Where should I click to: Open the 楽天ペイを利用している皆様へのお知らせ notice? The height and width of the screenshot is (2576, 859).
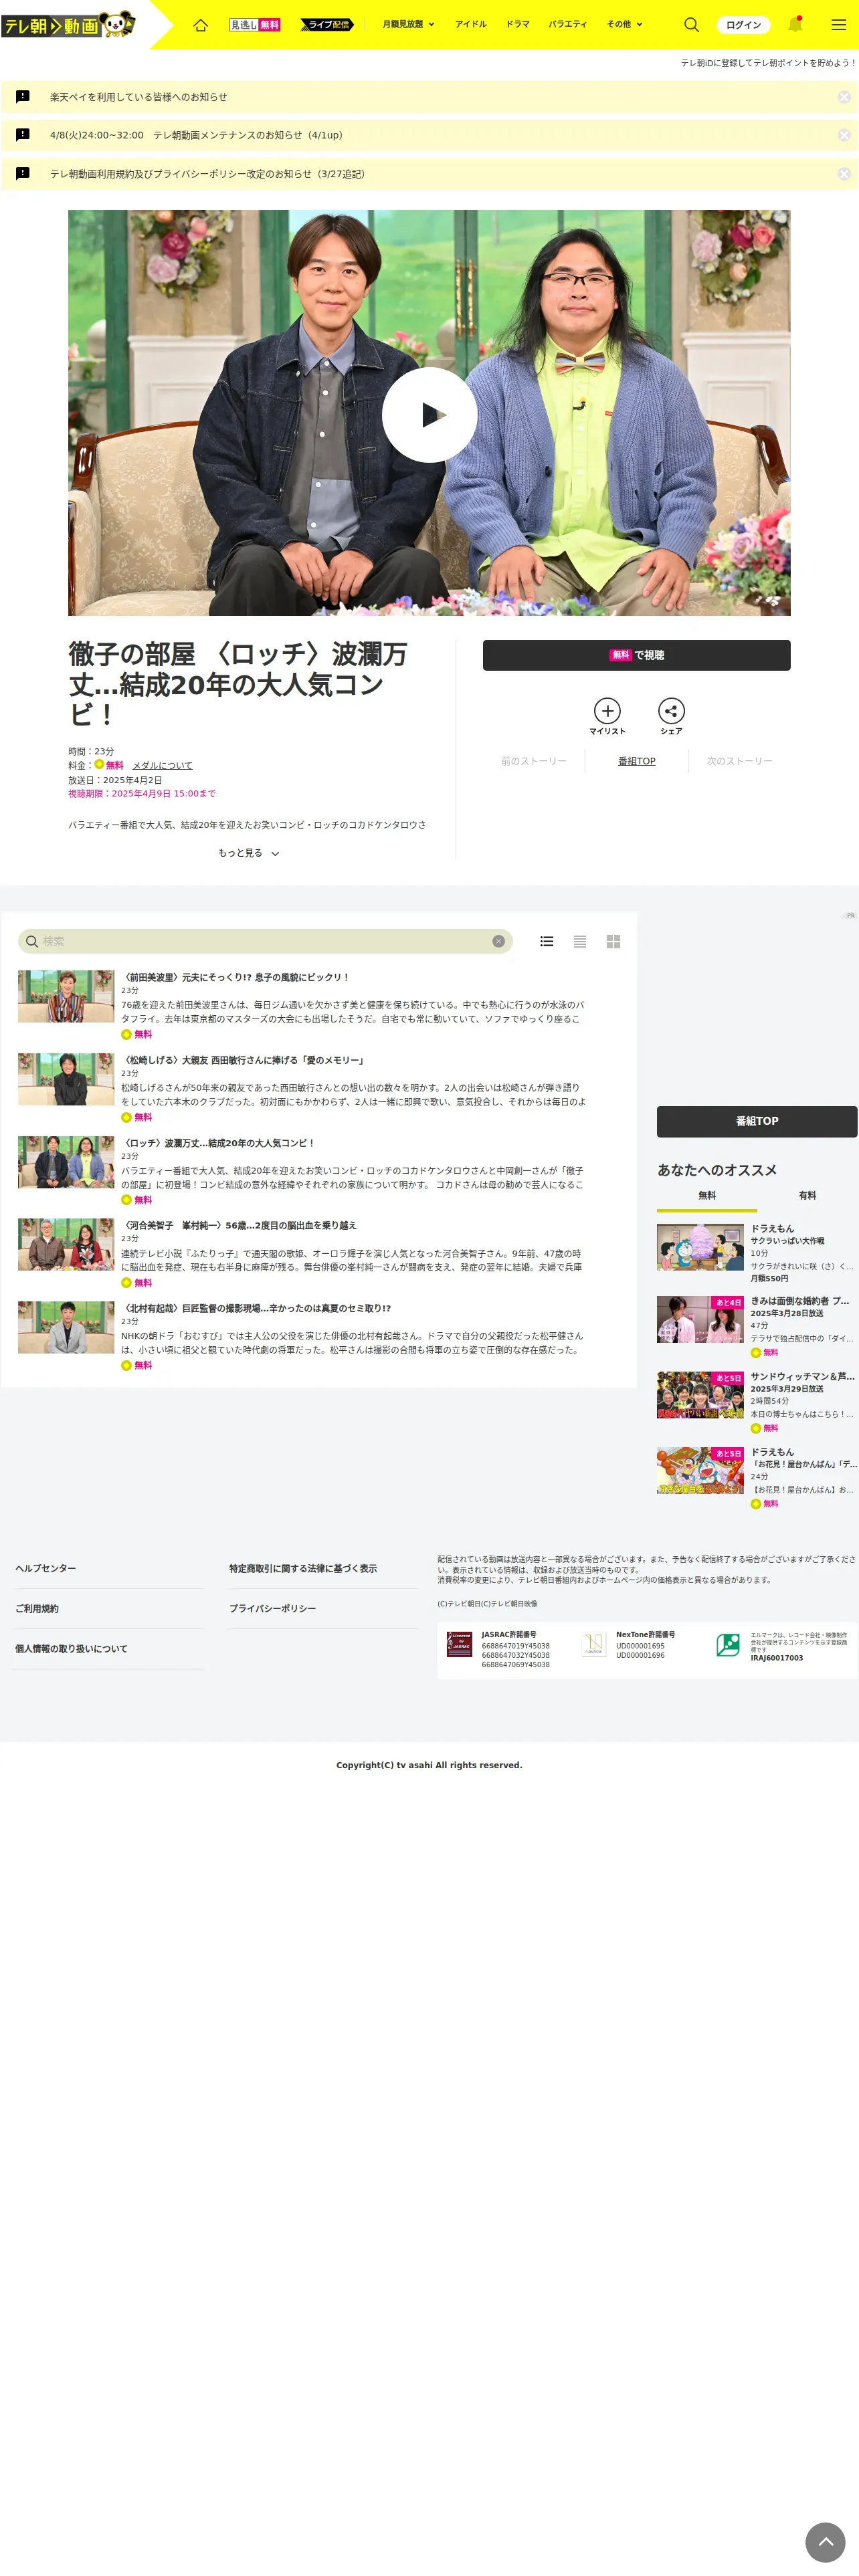(x=138, y=97)
